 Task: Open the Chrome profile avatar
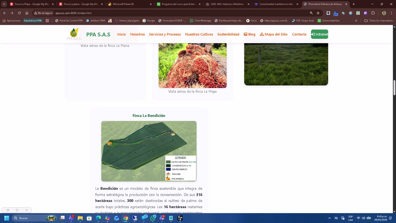(384, 13)
